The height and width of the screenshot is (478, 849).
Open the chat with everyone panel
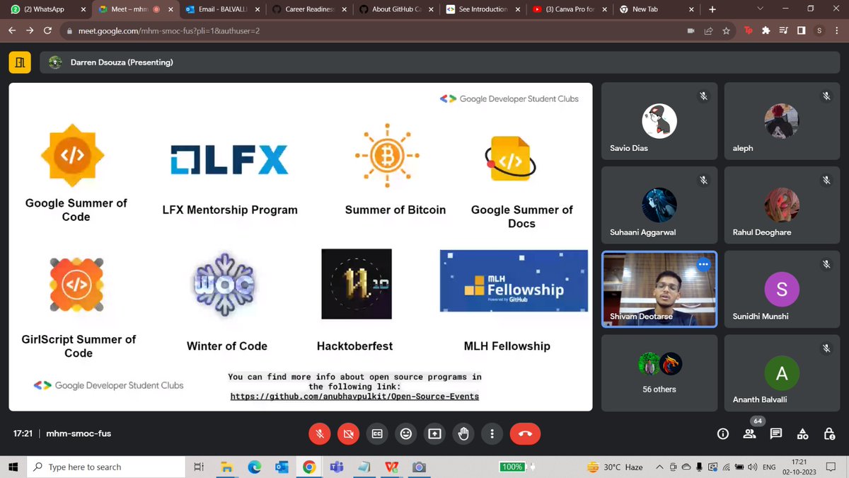pyautogui.click(x=776, y=433)
